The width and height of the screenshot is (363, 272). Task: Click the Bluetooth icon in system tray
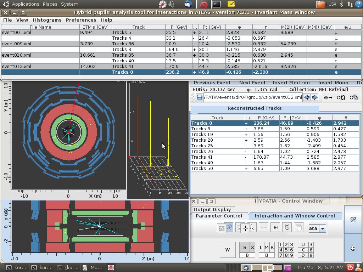tap(341, 4)
